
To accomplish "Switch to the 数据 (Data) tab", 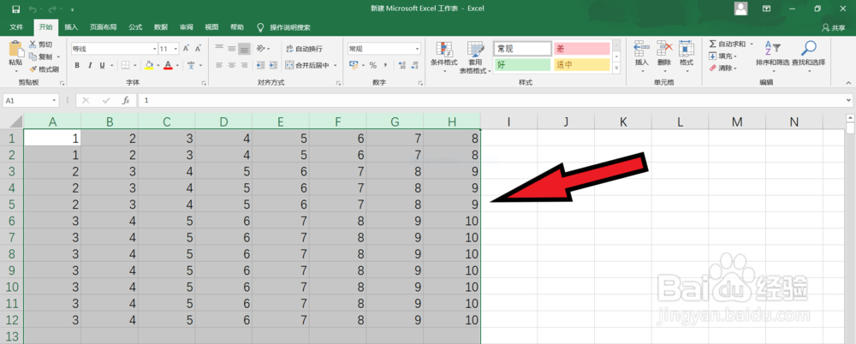I will pos(161,27).
